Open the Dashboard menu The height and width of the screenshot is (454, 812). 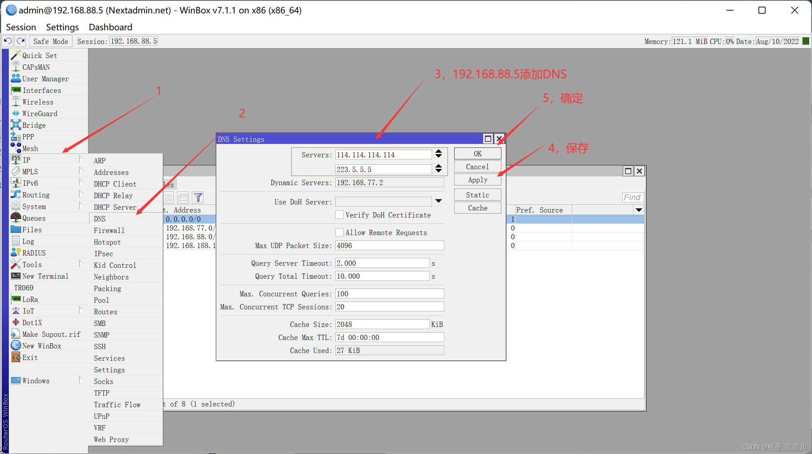pos(110,27)
